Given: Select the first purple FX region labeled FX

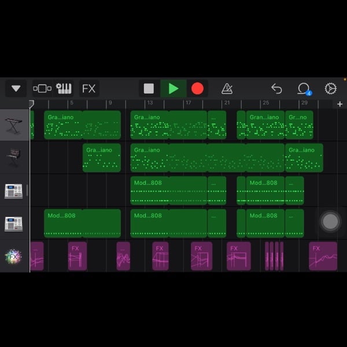Looking at the screenshot, I should [77, 256].
